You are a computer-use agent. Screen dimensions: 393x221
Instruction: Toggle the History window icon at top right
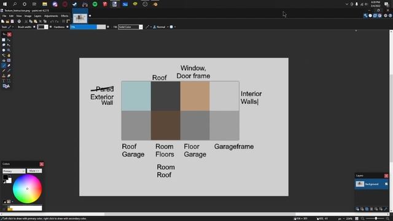coord(370,15)
